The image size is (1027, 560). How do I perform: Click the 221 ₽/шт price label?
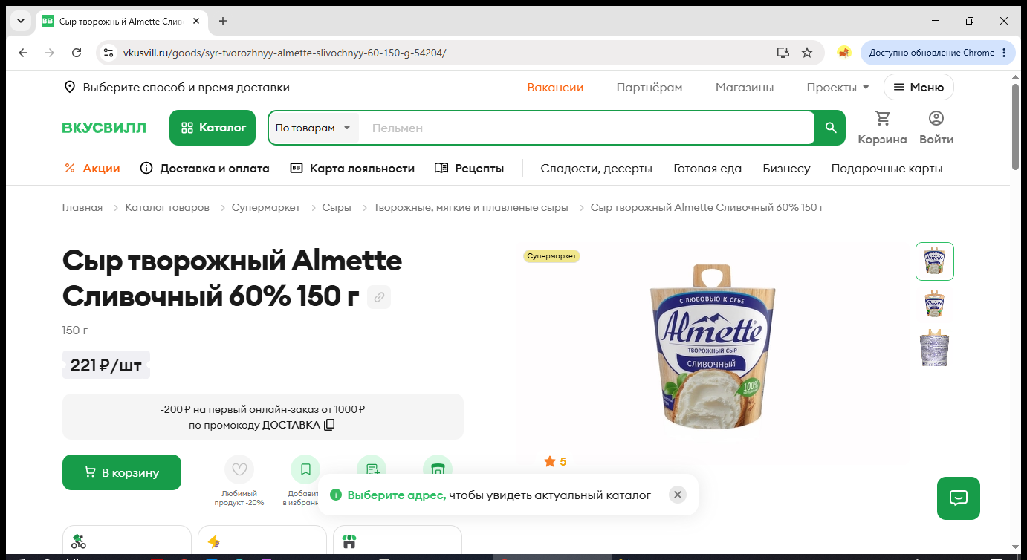(106, 365)
